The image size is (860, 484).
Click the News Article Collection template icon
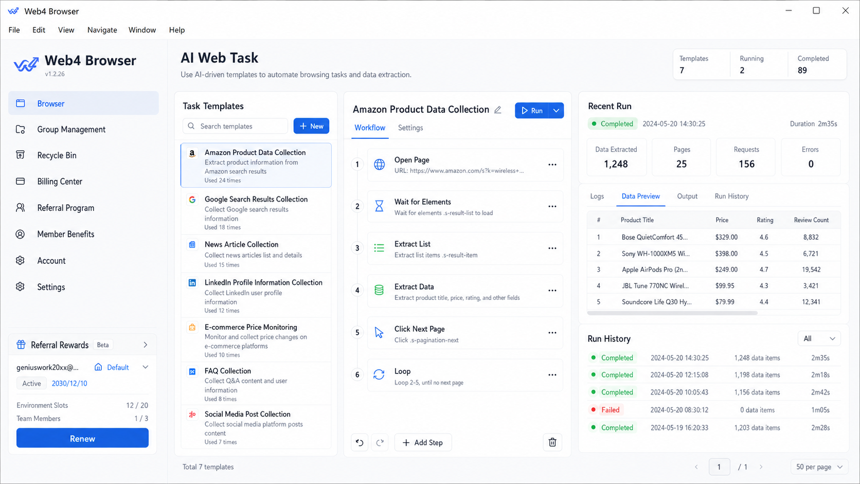(x=192, y=245)
